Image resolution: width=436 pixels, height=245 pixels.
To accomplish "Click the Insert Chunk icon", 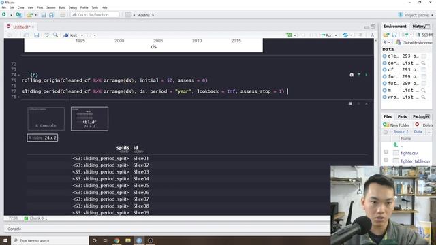I will 290,35.
